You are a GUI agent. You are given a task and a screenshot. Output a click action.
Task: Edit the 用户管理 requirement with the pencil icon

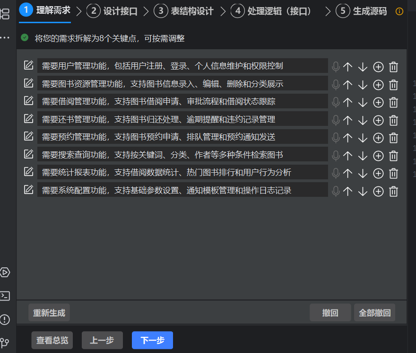coord(28,65)
